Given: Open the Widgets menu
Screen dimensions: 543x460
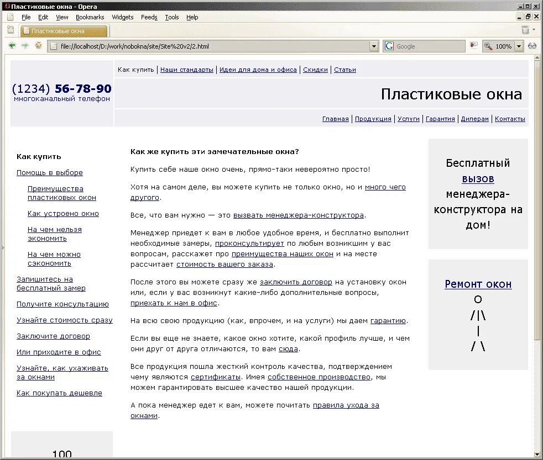Looking at the screenshot, I should tap(123, 17).
